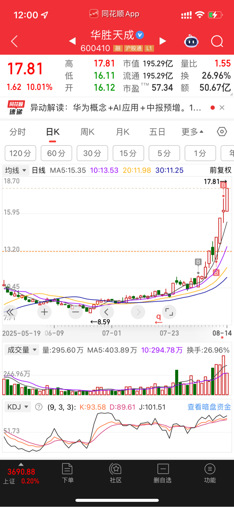The image size is (234, 507).
Task: Jump chart to earliest with double-left arrows
Action: (10, 312)
